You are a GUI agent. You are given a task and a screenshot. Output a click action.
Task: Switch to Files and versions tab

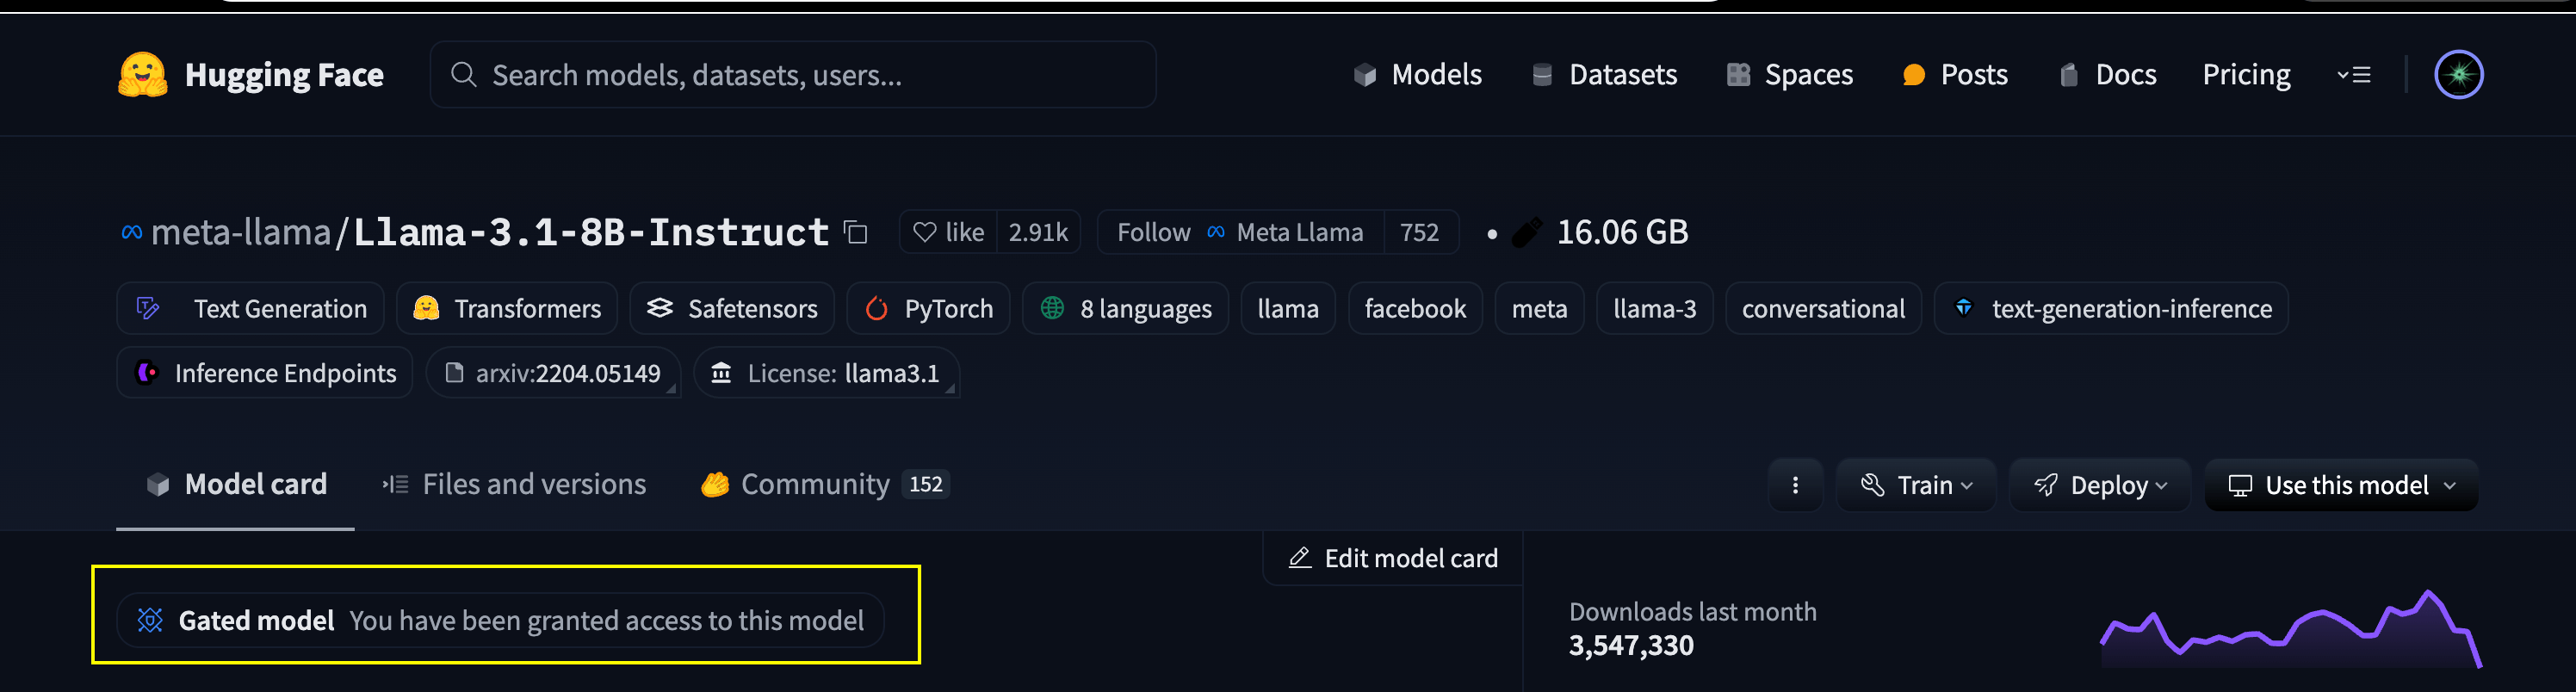514,485
